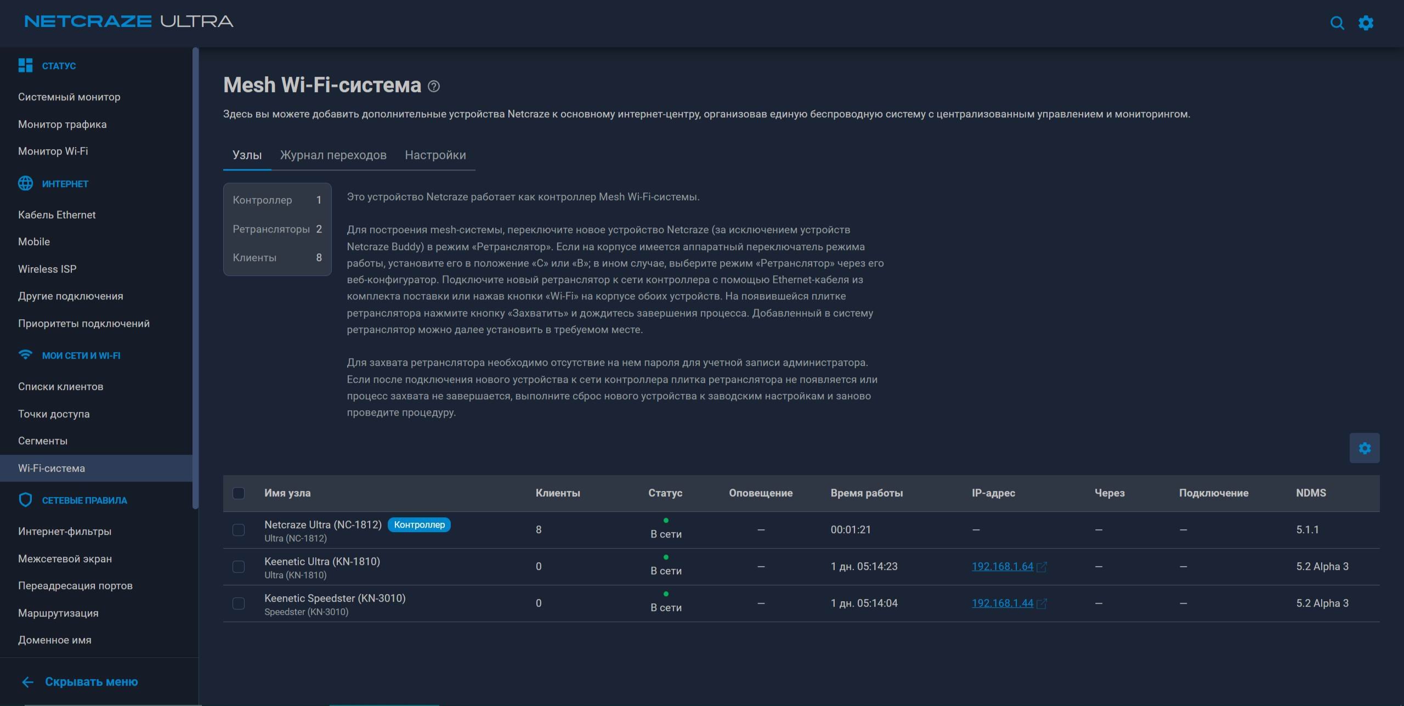Screen dimensions: 1404x706
Task: Click the sidebar vertical scrollbar
Action: (195, 278)
